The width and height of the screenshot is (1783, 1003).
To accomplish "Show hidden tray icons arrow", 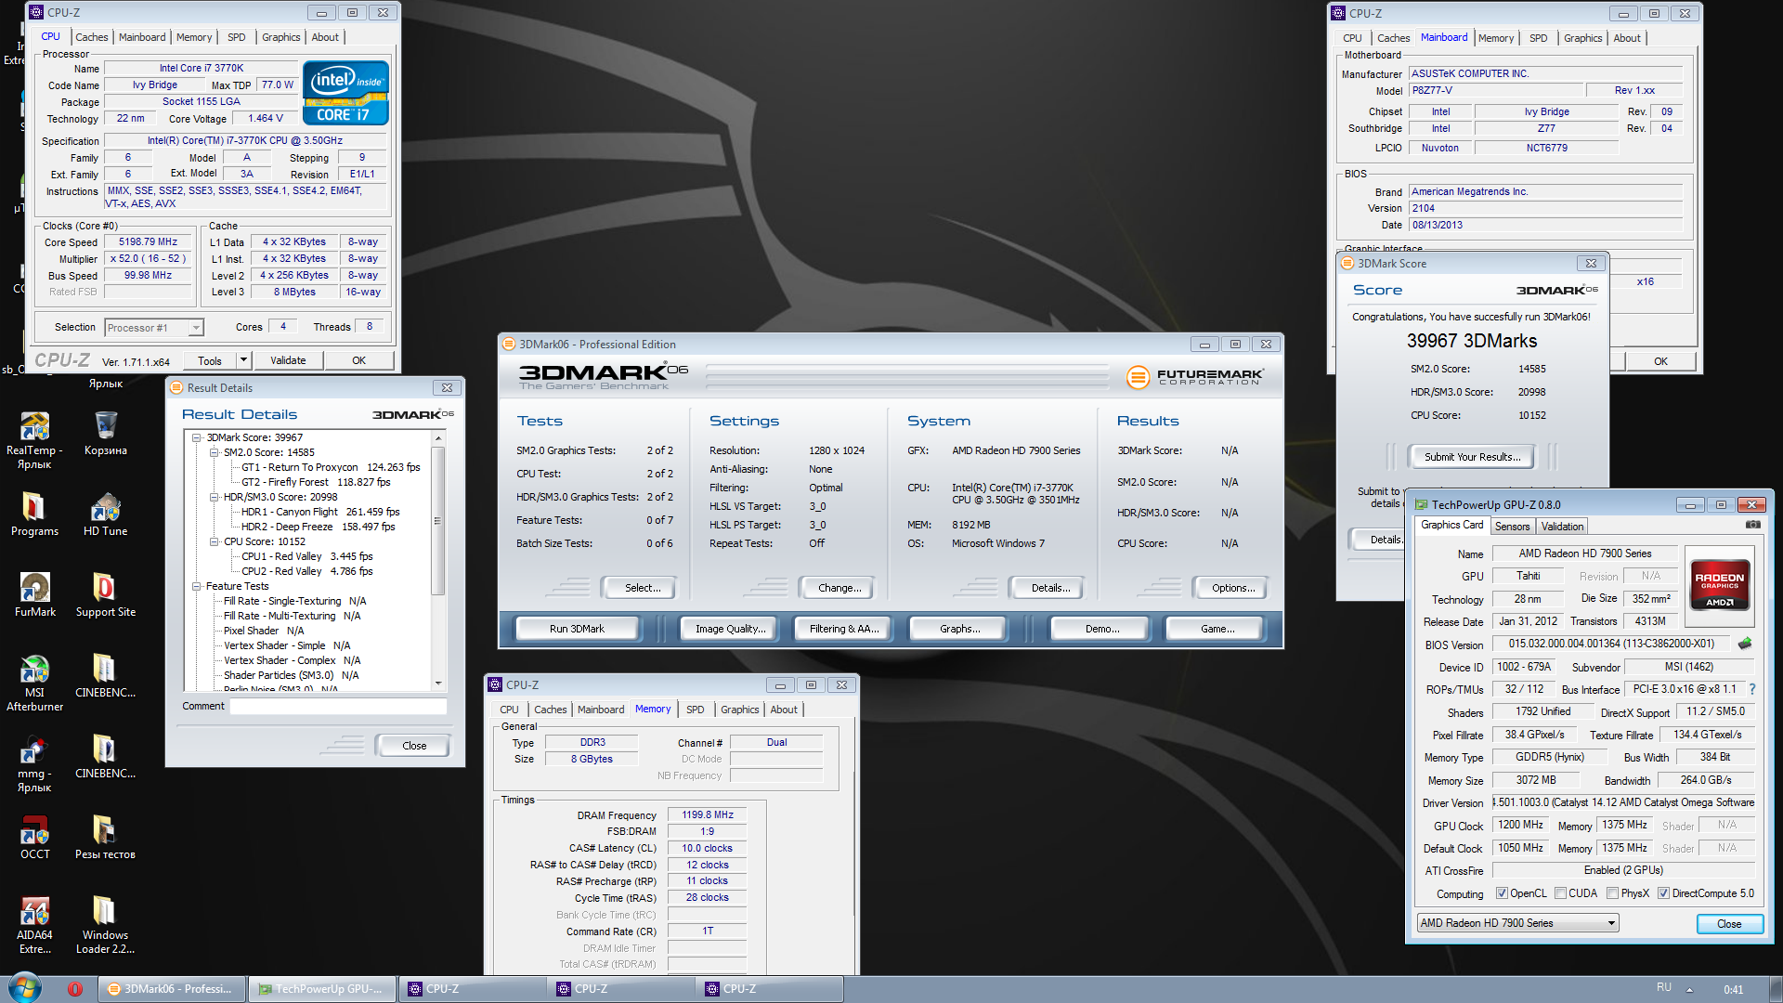I will (1689, 990).
